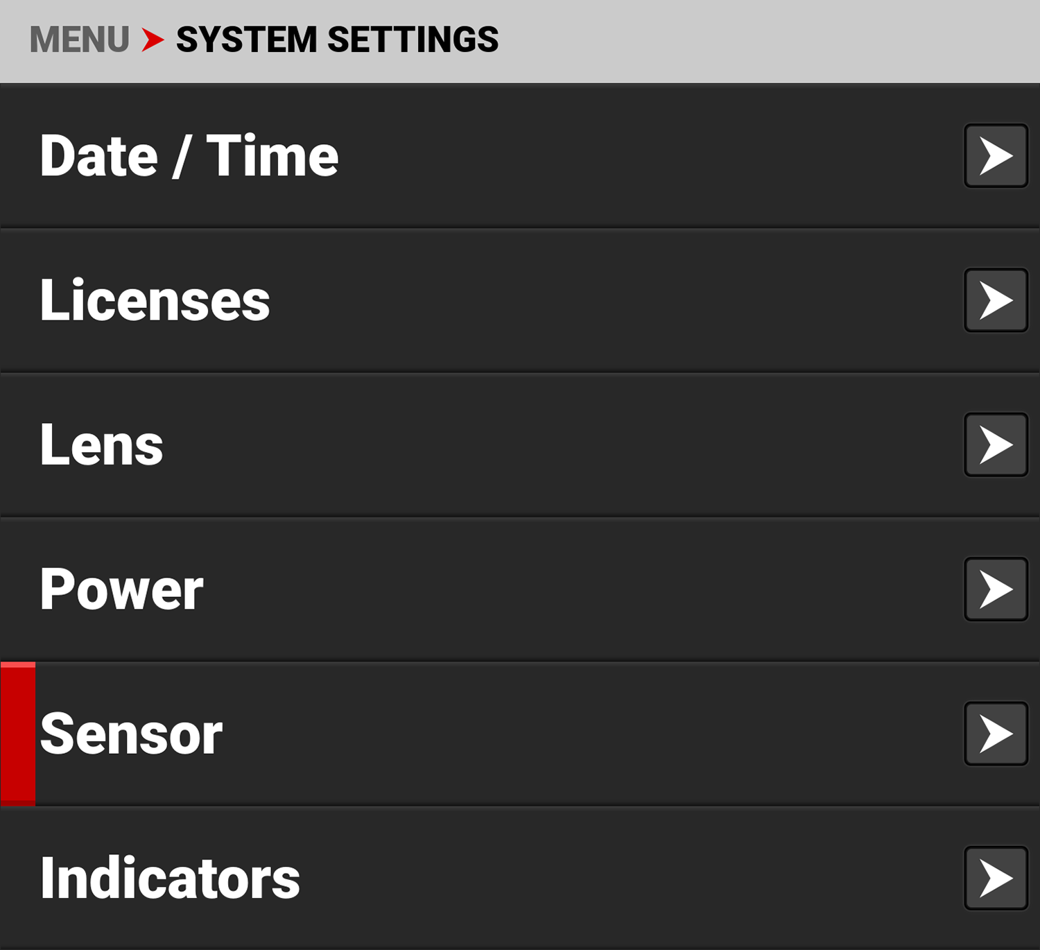1040x950 pixels.
Task: Expand the Sensor submenu via its chevron
Action: (x=995, y=734)
